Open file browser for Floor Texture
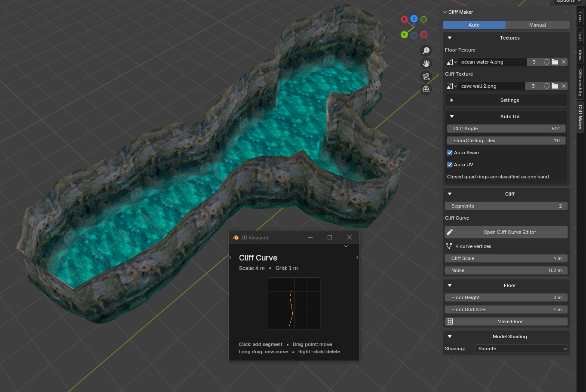Image resolution: width=586 pixels, height=392 pixels. (555, 62)
